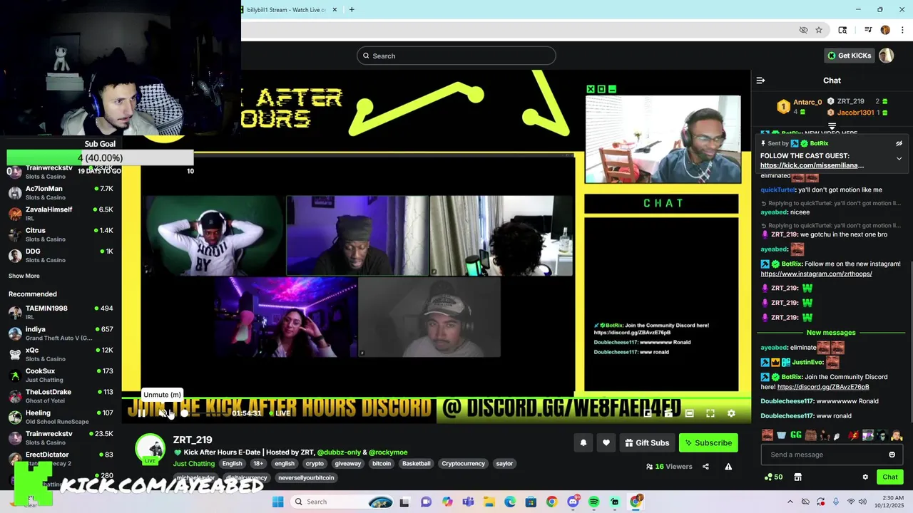The width and height of the screenshot is (913, 513).
Task: Open Citrus channel in sidebar
Action: pos(61,234)
